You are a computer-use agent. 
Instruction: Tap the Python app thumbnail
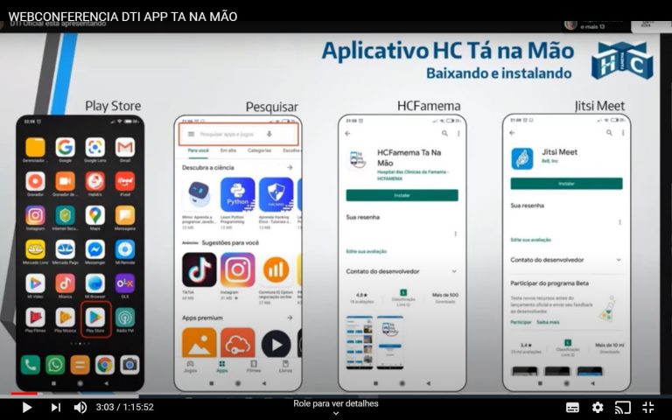pyautogui.click(x=237, y=195)
